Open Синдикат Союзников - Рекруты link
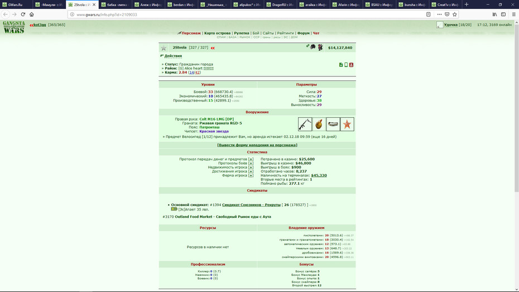Screen dimensions: 519x292 coord(251,205)
